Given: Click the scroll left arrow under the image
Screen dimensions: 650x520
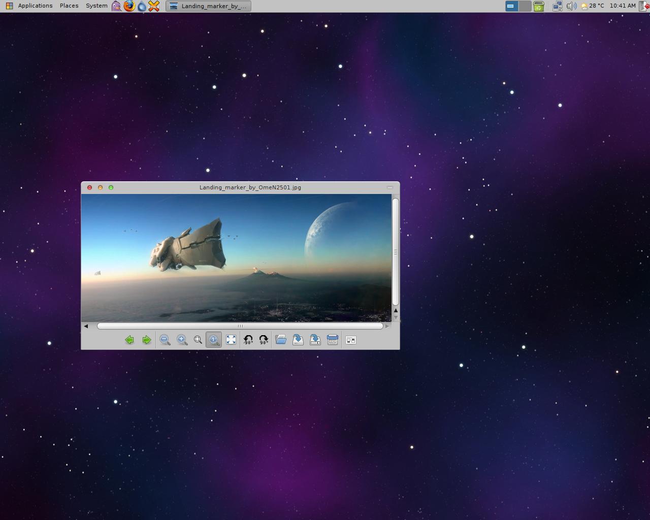Looking at the screenshot, I should 86,326.
